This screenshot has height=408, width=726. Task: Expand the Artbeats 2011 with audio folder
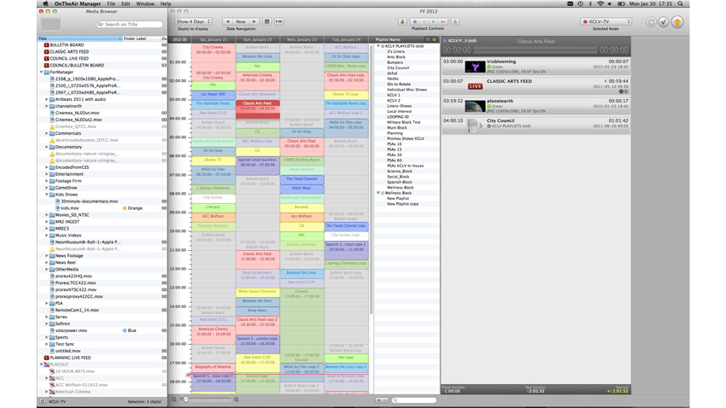(x=46, y=100)
